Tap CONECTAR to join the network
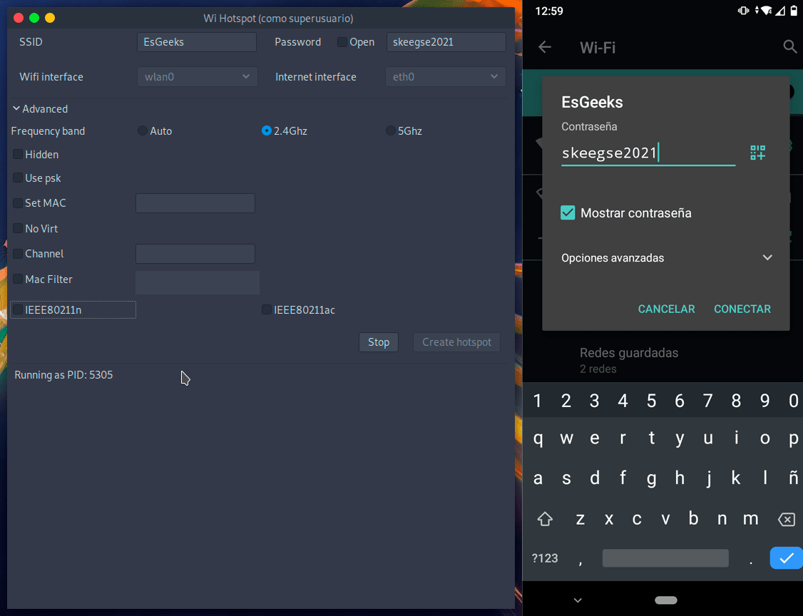The width and height of the screenshot is (803, 616). pyautogui.click(x=742, y=309)
